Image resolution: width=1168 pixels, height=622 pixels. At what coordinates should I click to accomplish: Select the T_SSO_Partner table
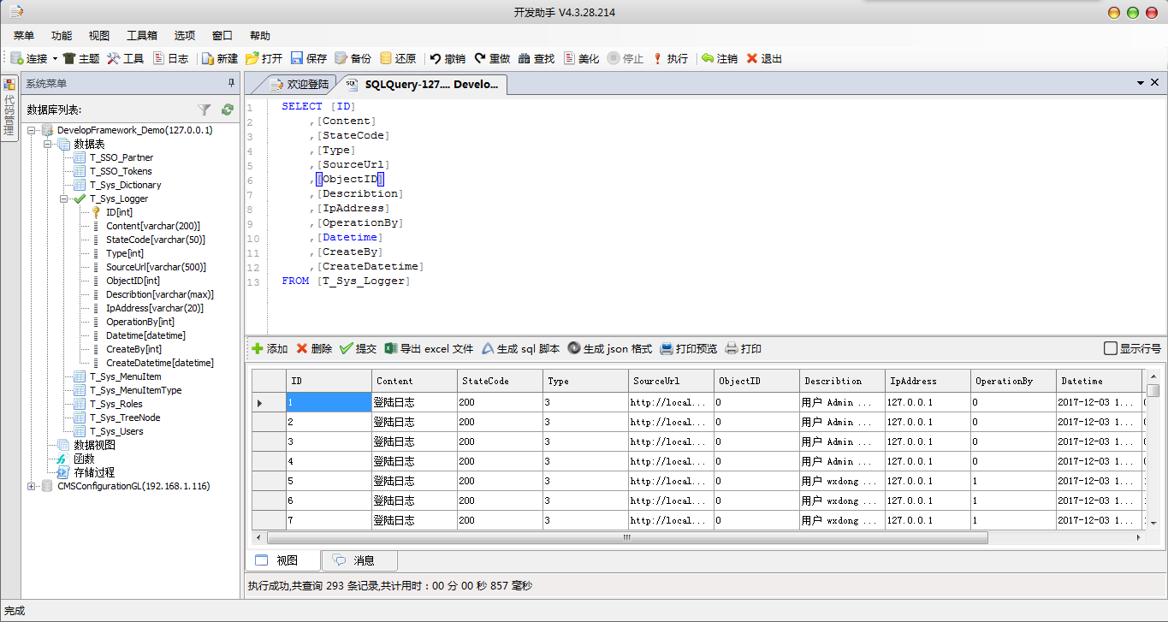pyautogui.click(x=122, y=157)
